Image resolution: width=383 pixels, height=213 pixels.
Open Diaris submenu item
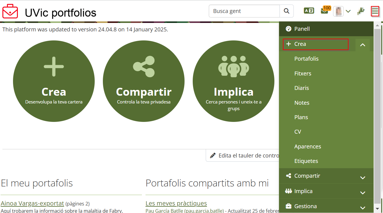click(x=302, y=88)
